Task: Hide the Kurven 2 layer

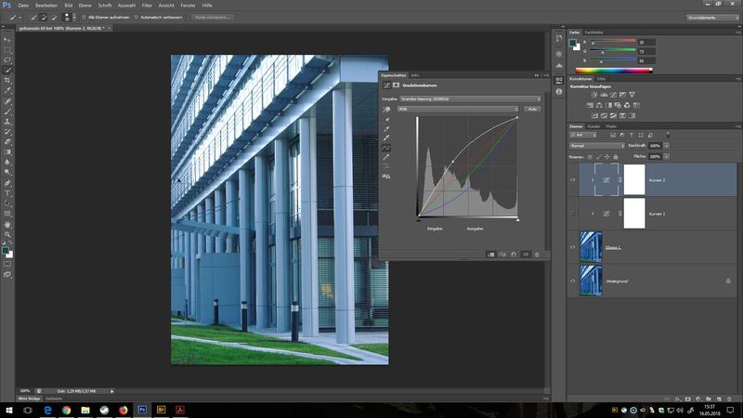Action: pyautogui.click(x=572, y=179)
